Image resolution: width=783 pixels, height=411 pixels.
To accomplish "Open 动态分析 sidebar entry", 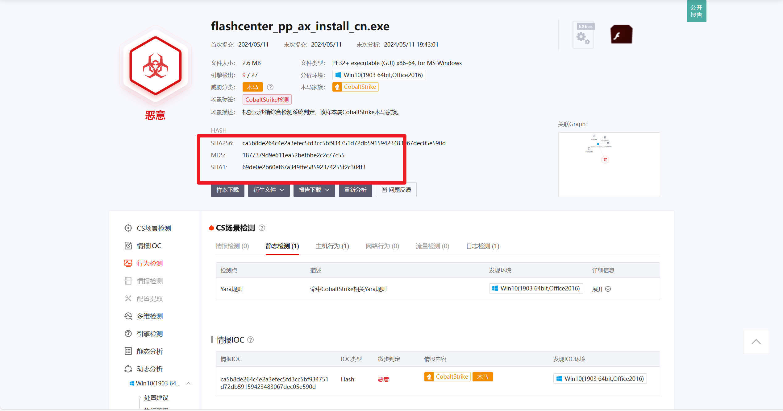I will pos(149,369).
